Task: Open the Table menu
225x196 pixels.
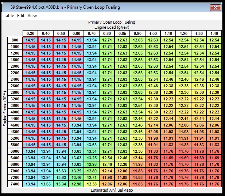Action: click(x=9, y=16)
